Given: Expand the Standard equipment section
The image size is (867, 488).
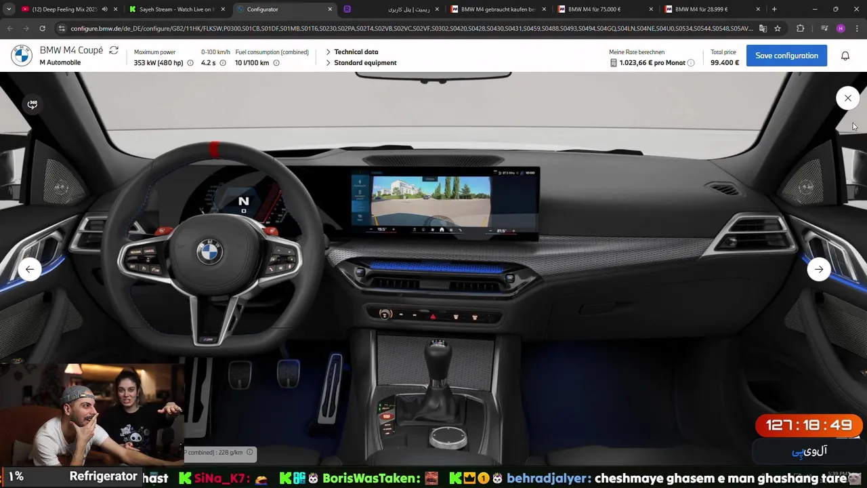Looking at the screenshot, I should point(361,63).
